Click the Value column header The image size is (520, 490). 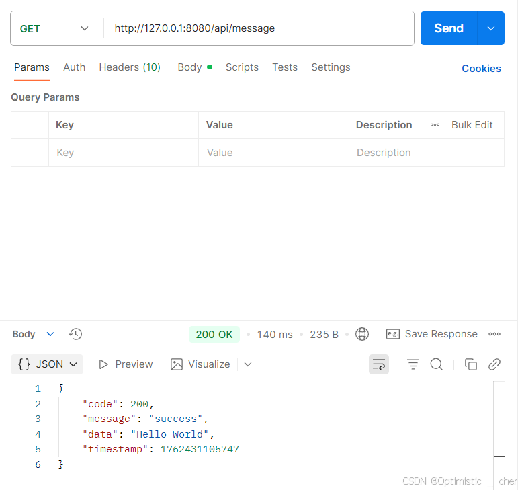click(x=219, y=125)
